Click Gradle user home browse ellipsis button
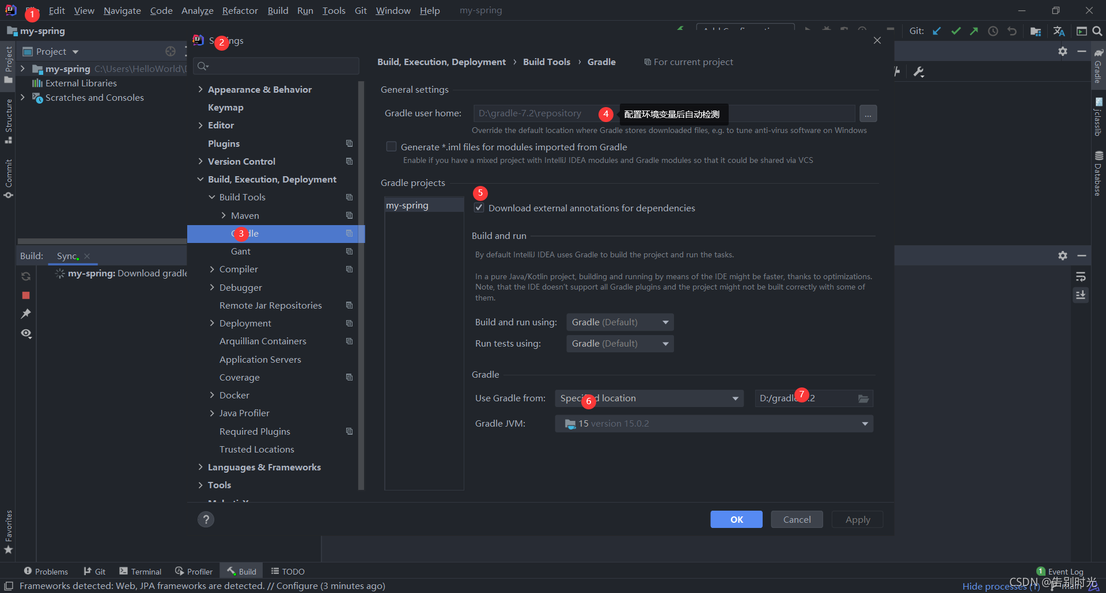1106x593 pixels. [868, 113]
